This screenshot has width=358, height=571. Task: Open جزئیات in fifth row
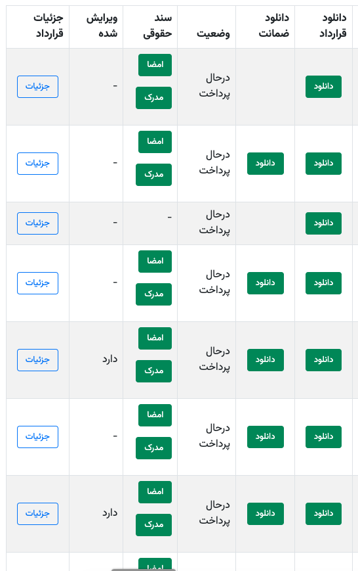pyautogui.click(x=37, y=360)
